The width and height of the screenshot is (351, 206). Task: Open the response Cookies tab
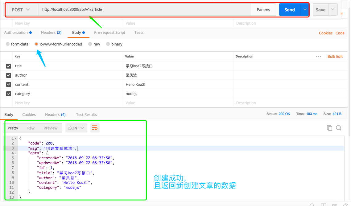pos(29,114)
